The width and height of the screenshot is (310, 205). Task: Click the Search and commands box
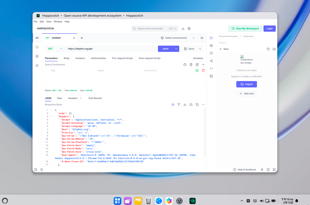pos(155,29)
